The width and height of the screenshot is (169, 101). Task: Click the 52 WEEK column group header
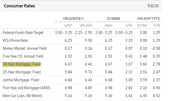click(113, 19)
